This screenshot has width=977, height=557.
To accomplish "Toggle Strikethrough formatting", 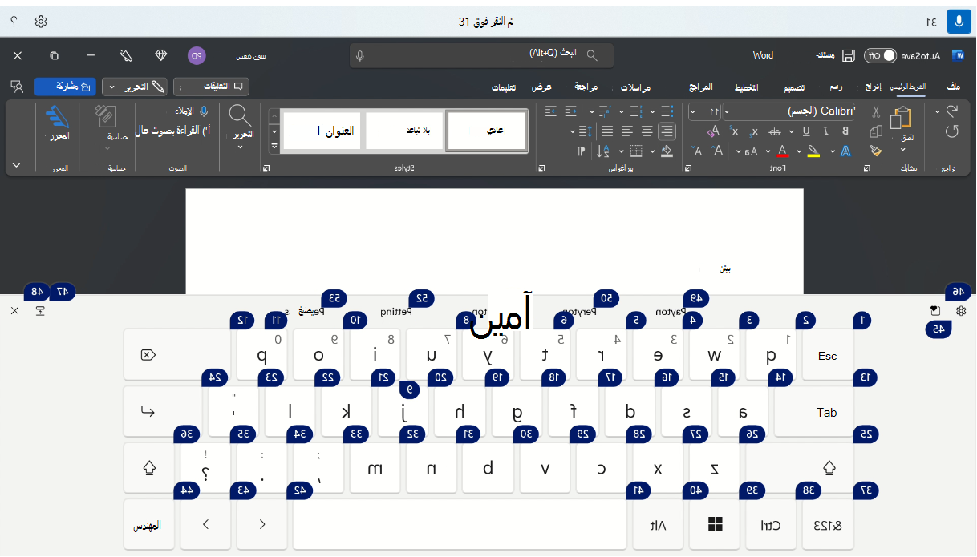I will click(x=775, y=131).
